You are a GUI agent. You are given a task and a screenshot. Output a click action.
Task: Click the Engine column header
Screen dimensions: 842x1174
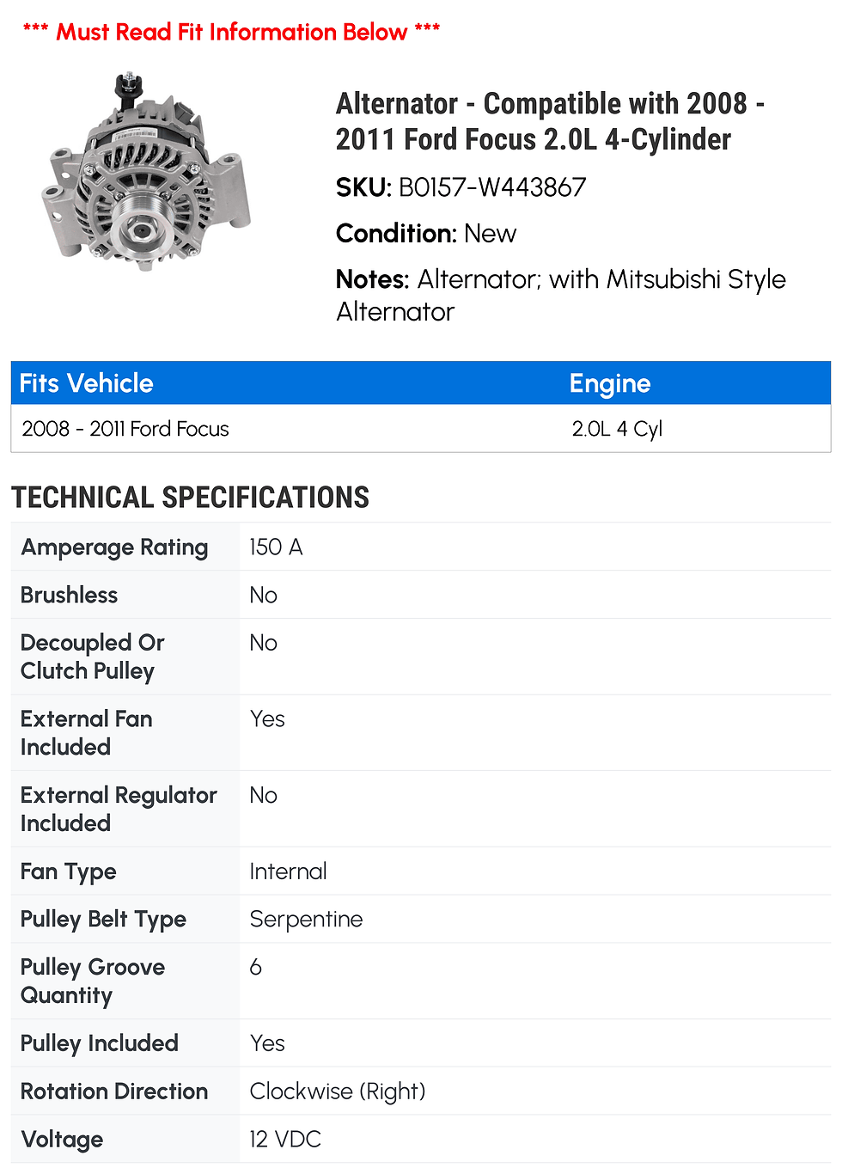click(610, 383)
